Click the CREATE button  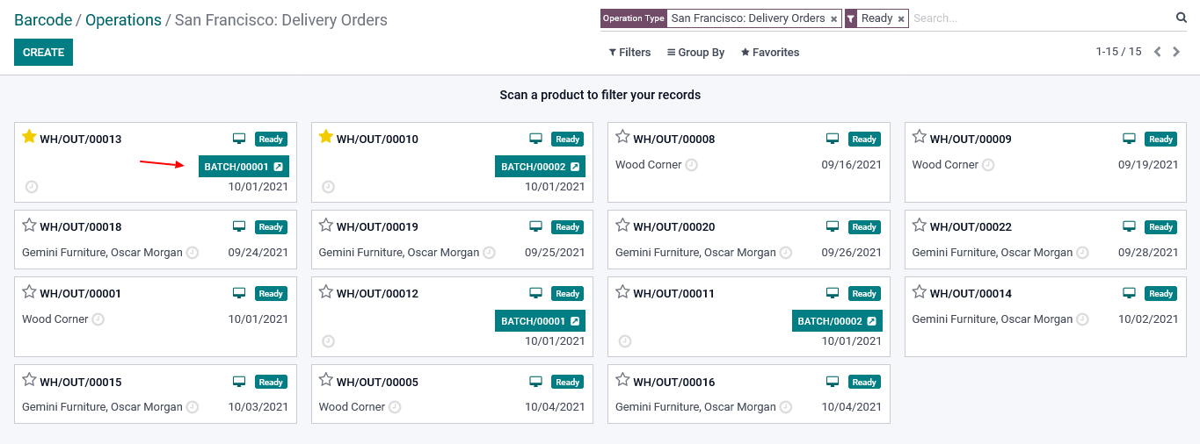43,53
